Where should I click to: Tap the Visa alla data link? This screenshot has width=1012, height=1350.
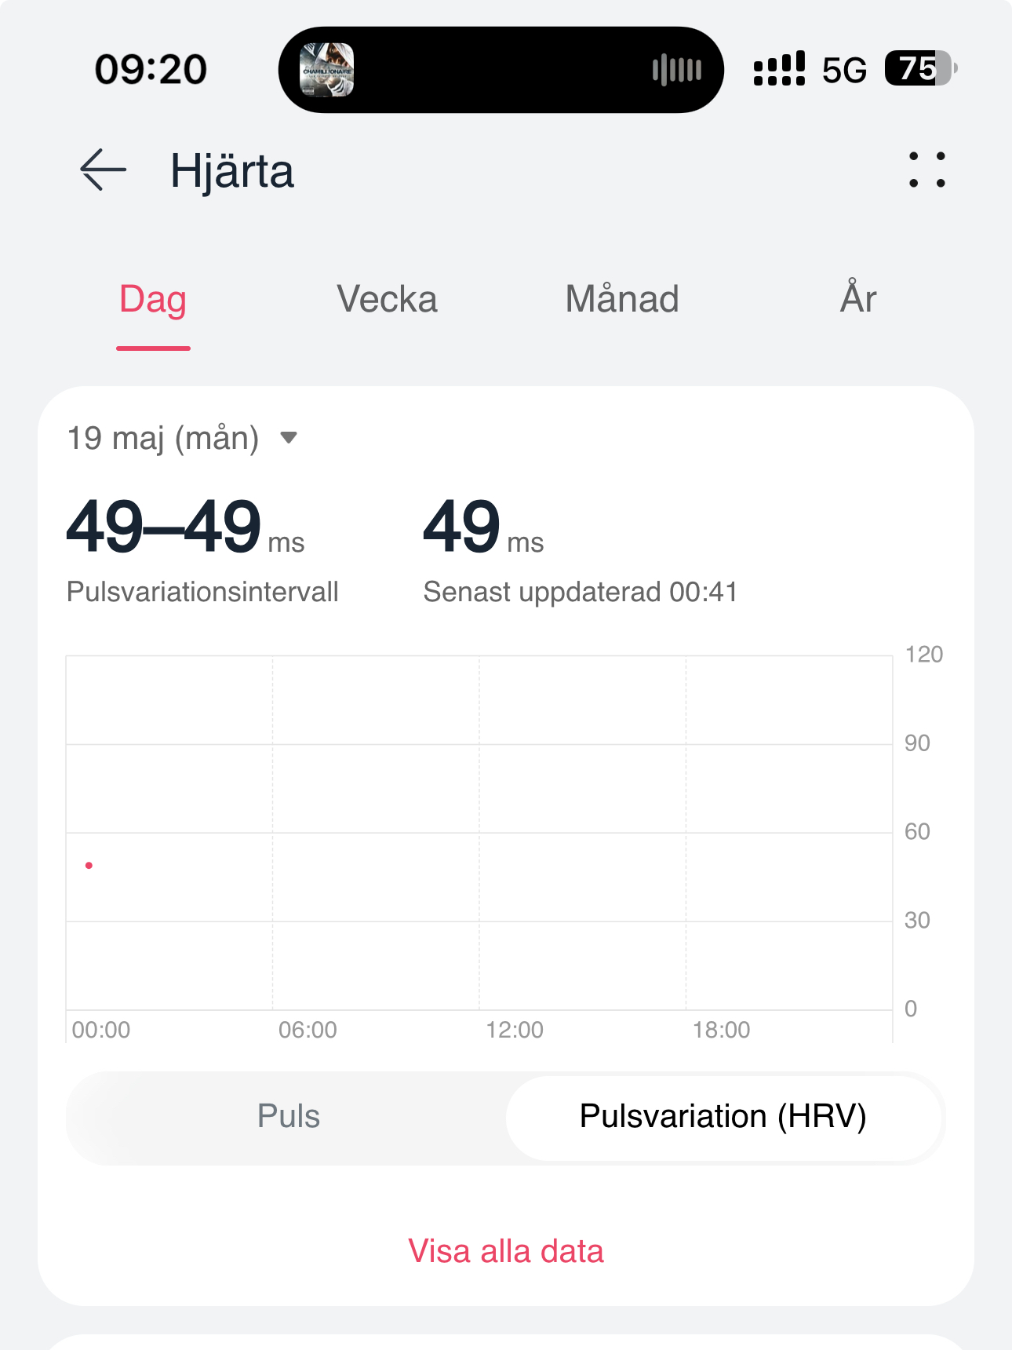point(506,1251)
